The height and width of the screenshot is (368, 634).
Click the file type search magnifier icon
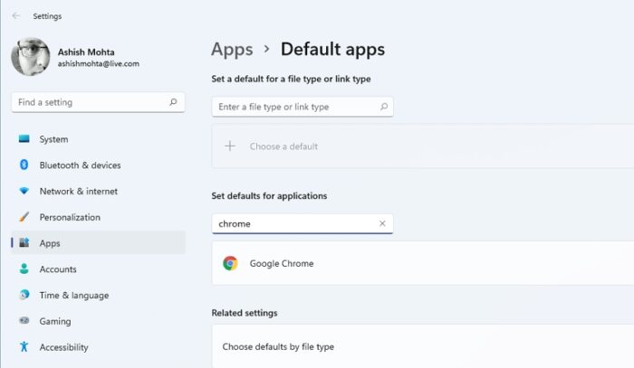click(x=383, y=107)
